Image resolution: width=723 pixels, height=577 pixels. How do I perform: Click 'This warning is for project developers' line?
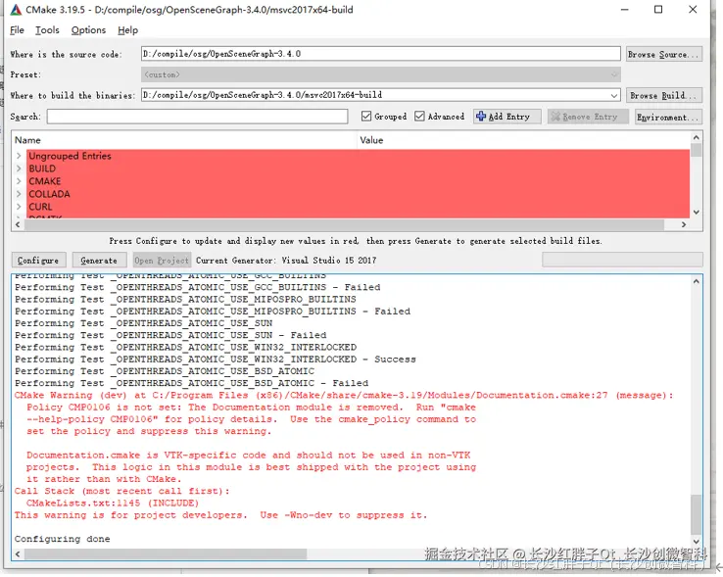click(220, 515)
